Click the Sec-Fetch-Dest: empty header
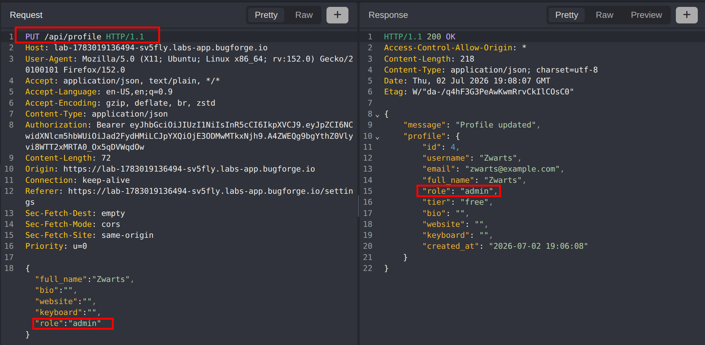This screenshot has height=345, width=705. point(75,213)
